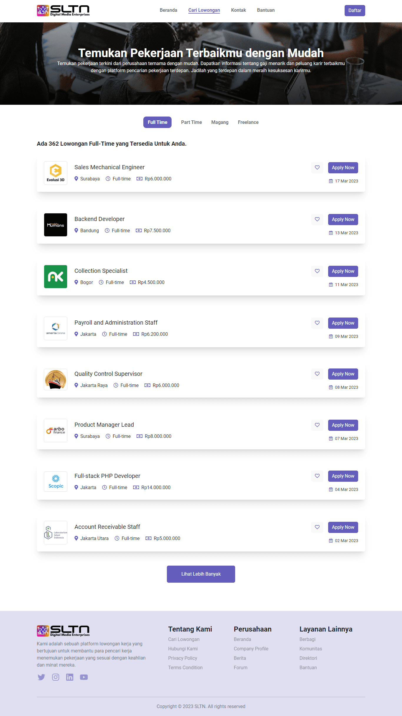
Task: Apply Now for Product Manager Lead
Action: (343, 425)
